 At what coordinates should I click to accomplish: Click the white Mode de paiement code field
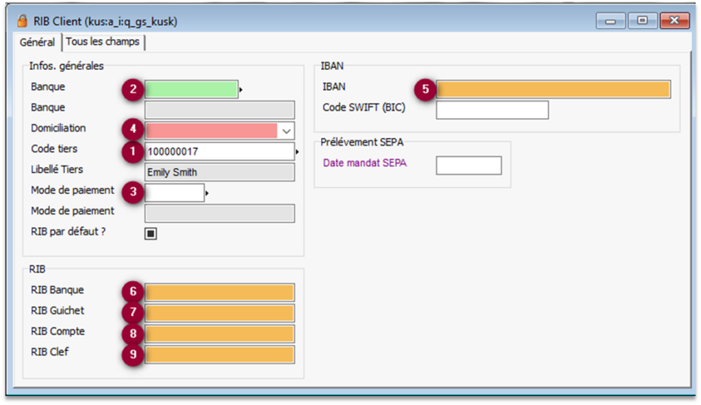tap(175, 193)
